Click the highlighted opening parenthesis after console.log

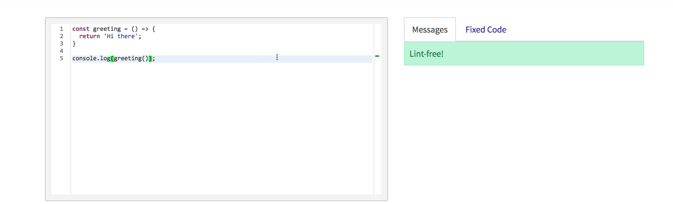(x=112, y=58)
